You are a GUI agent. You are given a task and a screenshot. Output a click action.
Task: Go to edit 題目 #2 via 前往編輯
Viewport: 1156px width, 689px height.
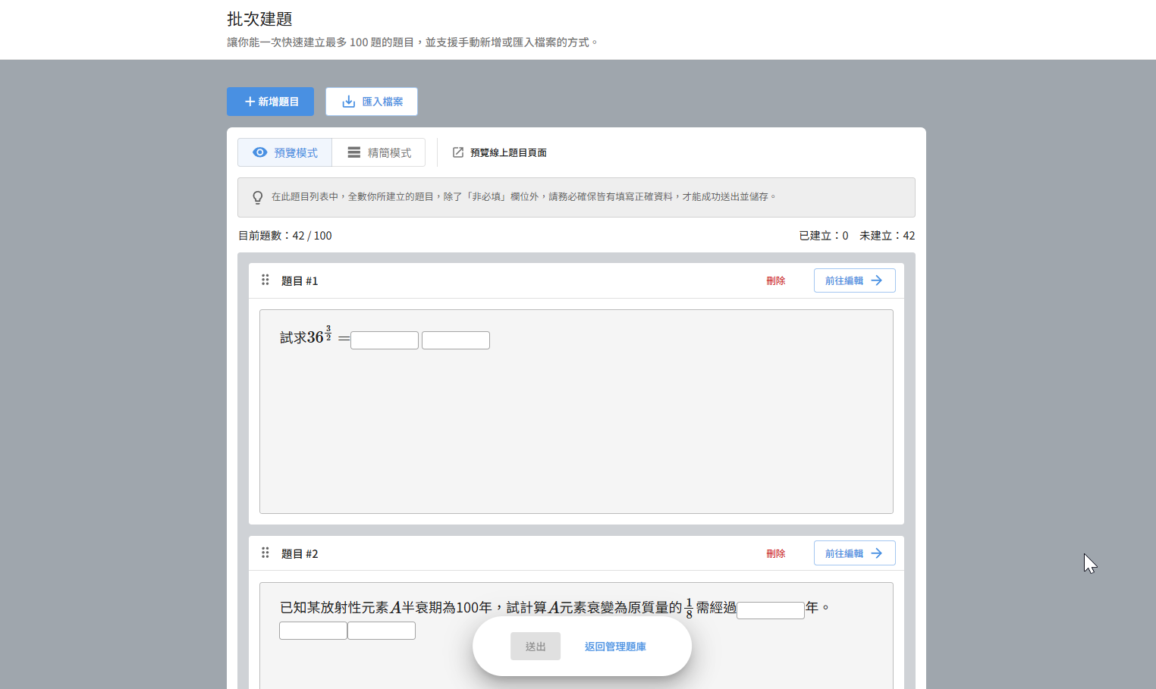click(x=854, y=553)
